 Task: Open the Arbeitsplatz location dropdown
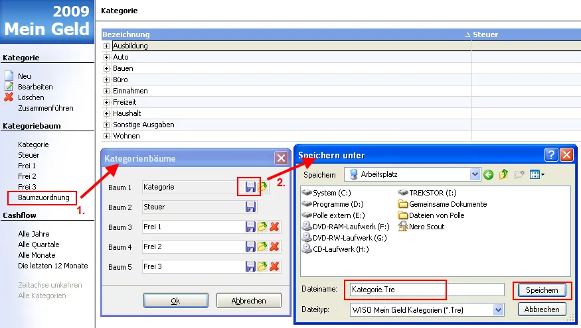click(474, 175)
